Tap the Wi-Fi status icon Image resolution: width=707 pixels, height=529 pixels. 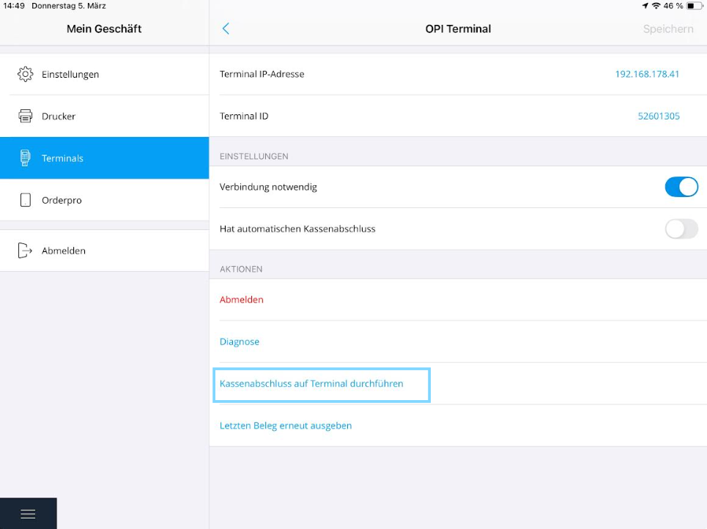click(x=656, y=6)
